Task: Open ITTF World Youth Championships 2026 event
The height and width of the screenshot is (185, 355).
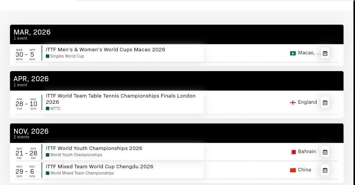Action: [x=94, y=148]
